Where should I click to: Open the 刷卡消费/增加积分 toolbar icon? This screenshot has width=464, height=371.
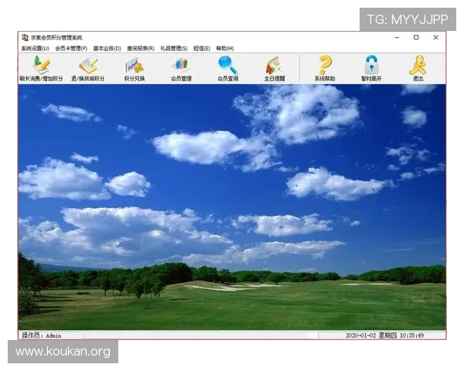pyautogui.click(x=41, y=68)
